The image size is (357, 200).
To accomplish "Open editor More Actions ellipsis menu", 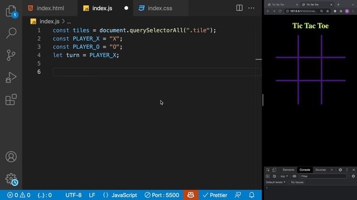I will point(251,8).
